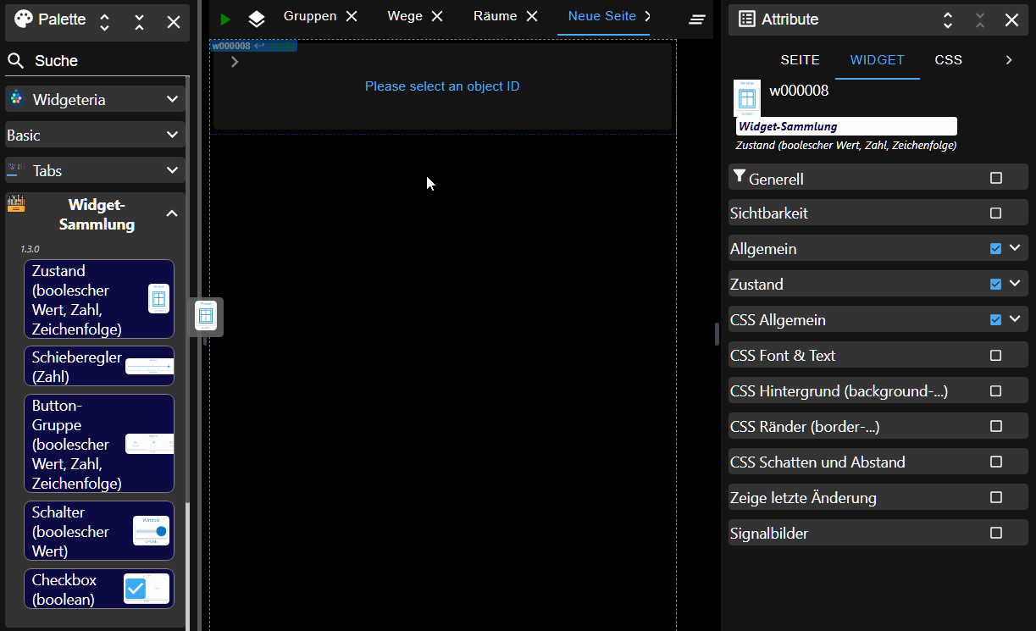Close the Gruppen tab
This screenshot has width=1036, height=631.
(x=352, y=16)
